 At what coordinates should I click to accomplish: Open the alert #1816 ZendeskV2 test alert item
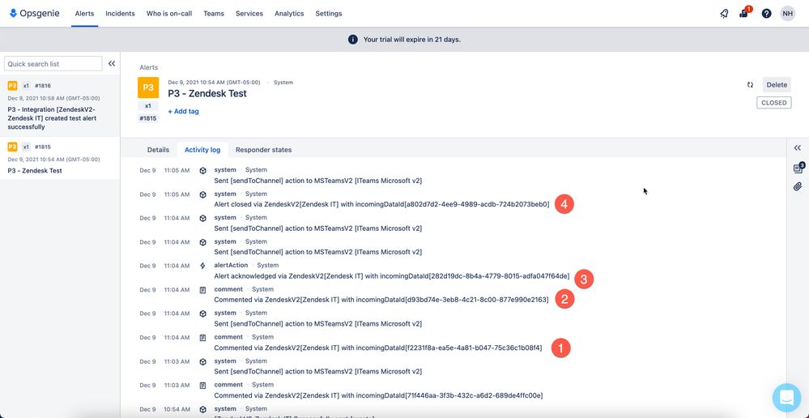pos(60,106)
